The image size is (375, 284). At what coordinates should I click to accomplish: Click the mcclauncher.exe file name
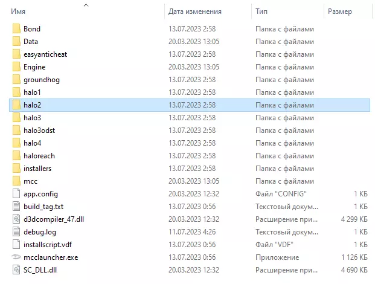pyautogui.click(x=51, y=257)
